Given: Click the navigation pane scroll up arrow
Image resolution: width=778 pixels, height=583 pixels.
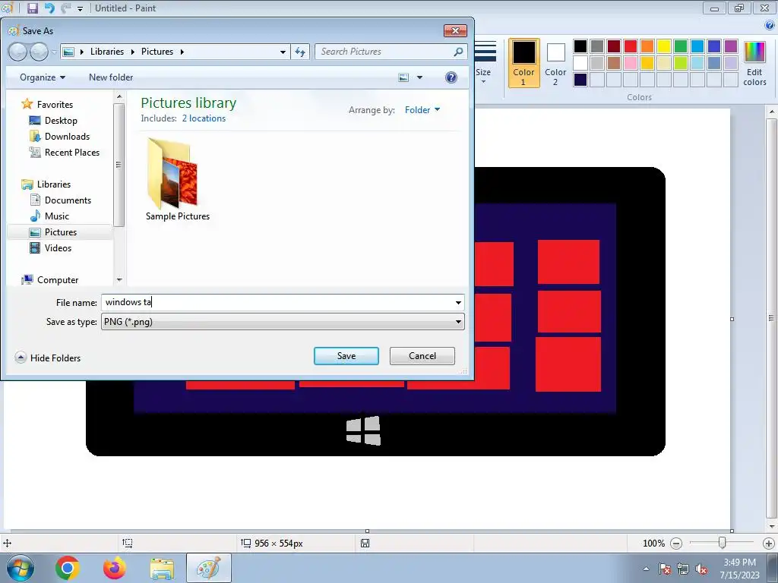Looking at the screenshot, I should click(119, 96).
